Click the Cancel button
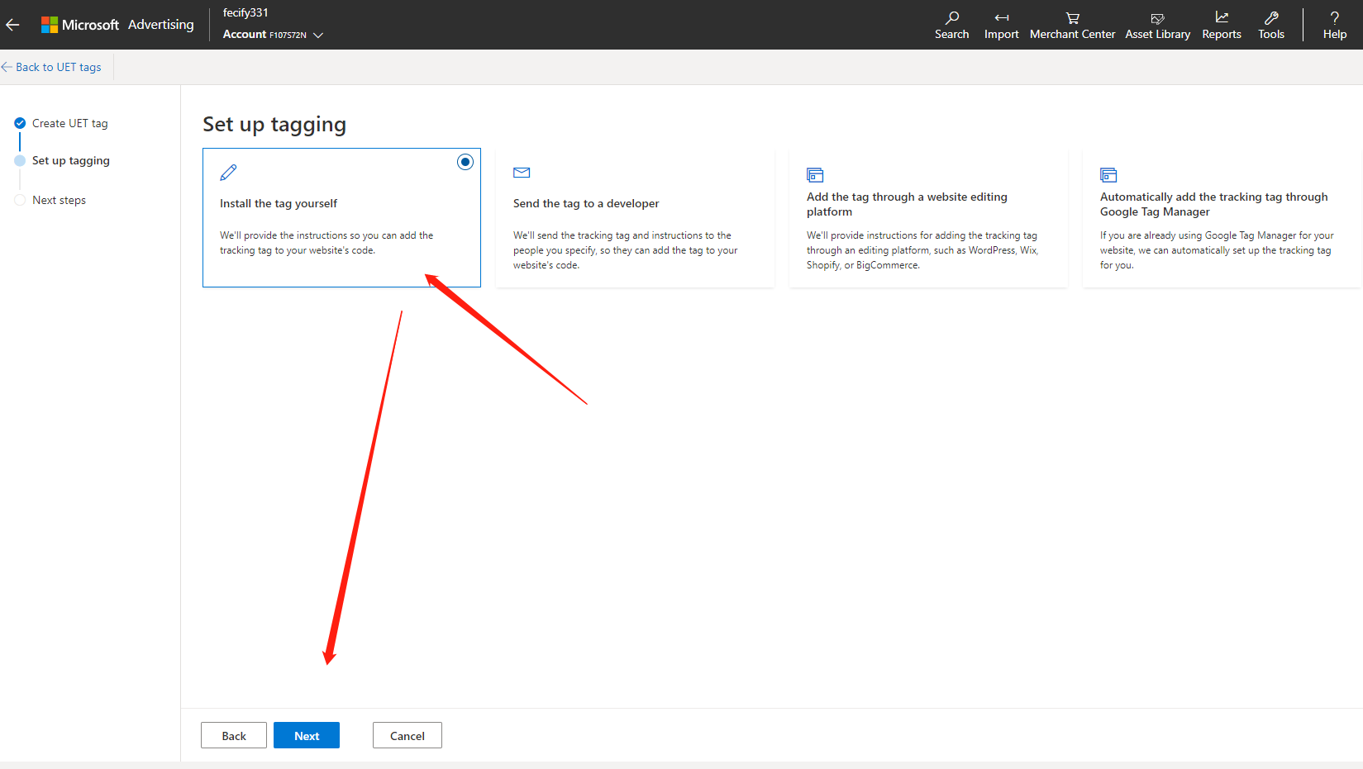Image resolution: width=1363 pixels, height=769 pixels. 407,735
